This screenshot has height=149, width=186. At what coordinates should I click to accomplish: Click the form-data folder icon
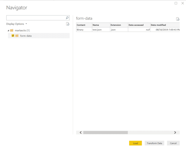[x=17, y=36]
